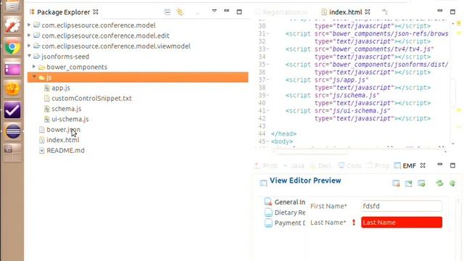464x261 pixels.
Task: Click the First Name input field
Action: pyautogui.click(x=402, y=206)
